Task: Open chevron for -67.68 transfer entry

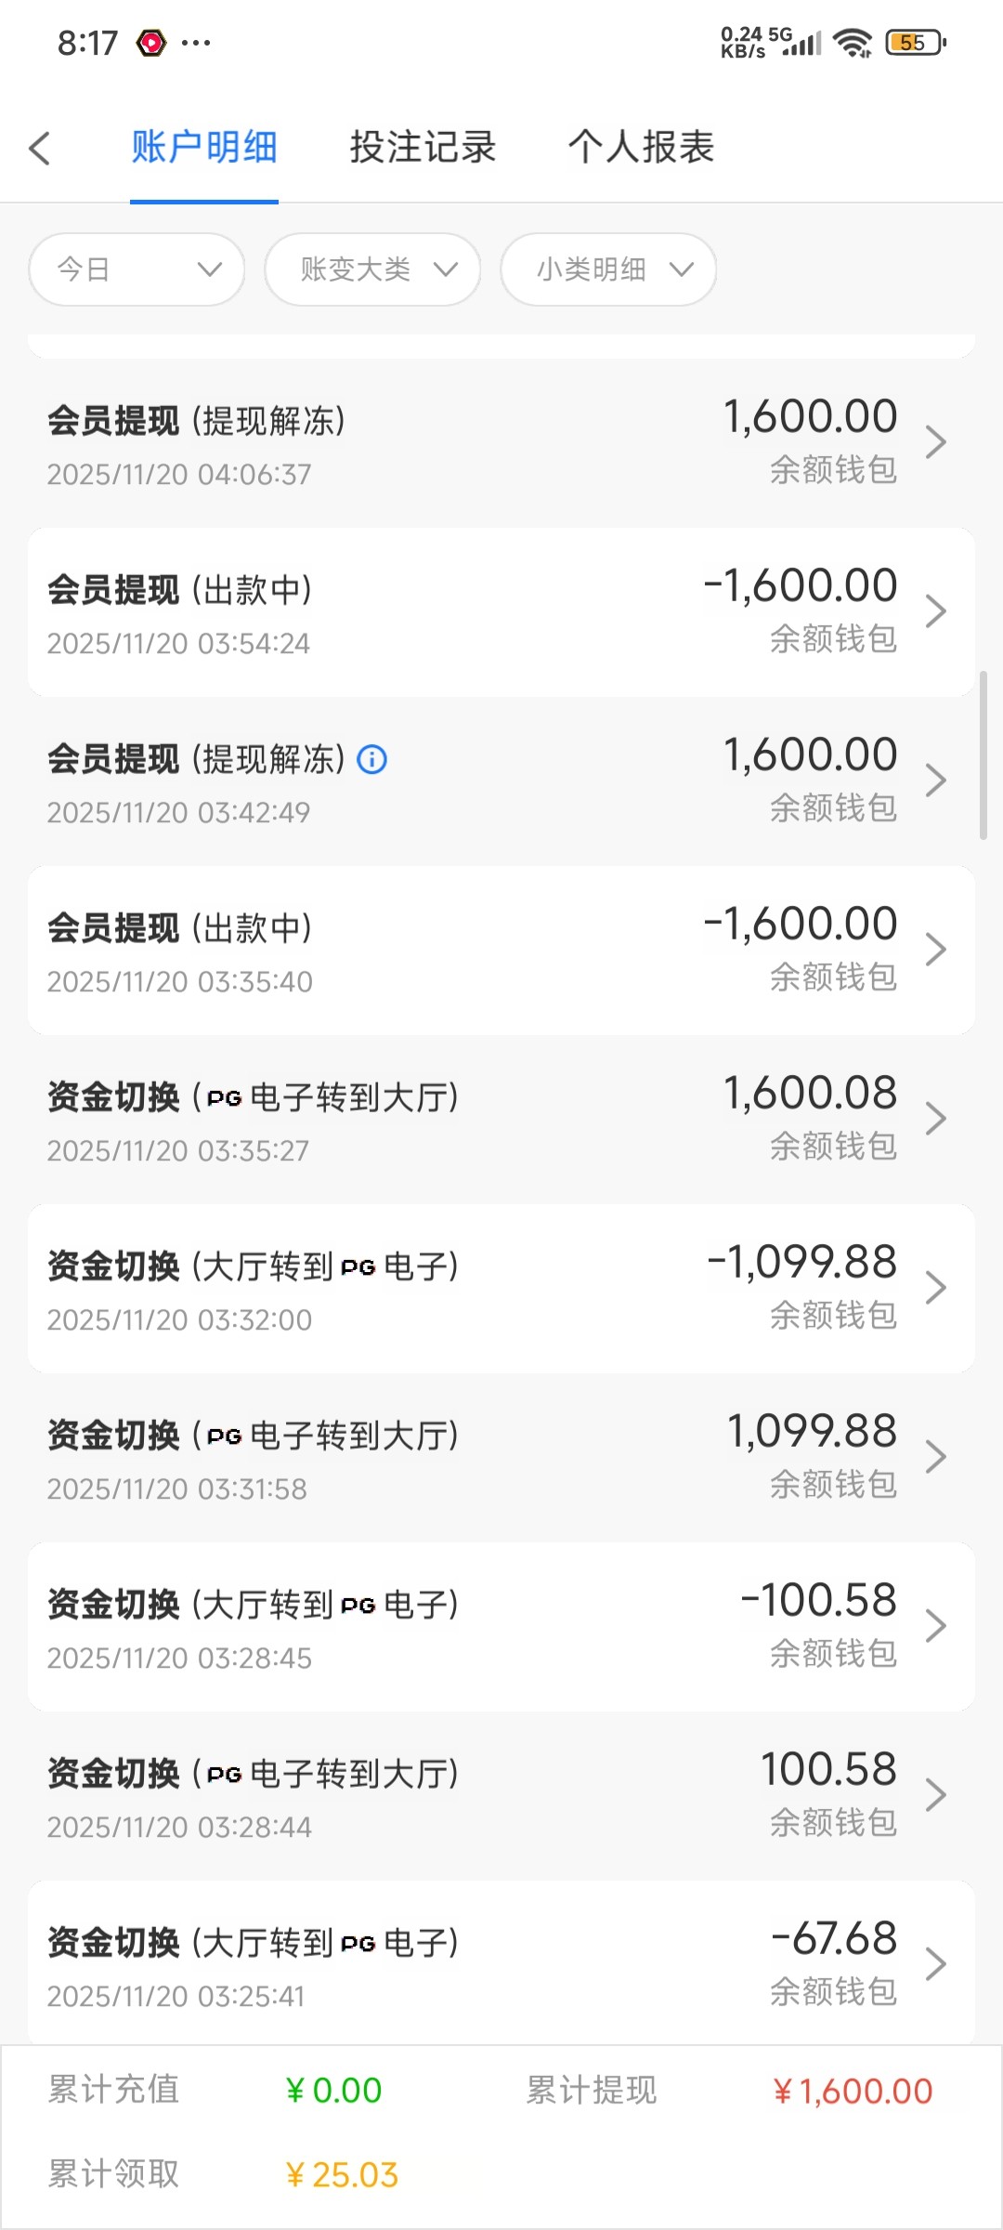Action: pyautogui.click(x=935, y=1964)
